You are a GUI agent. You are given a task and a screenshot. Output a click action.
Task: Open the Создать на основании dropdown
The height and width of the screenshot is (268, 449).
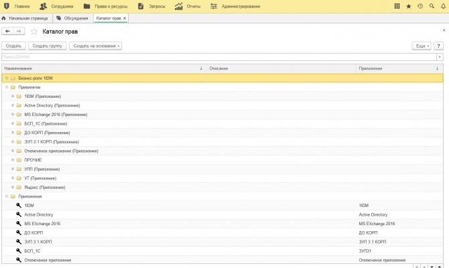point(95,46)
